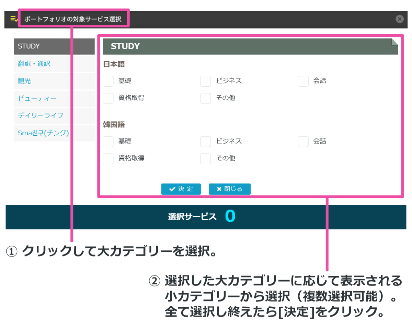Enable the 会話 option under 日本語
412x332 pixels.
pos(303,81)
